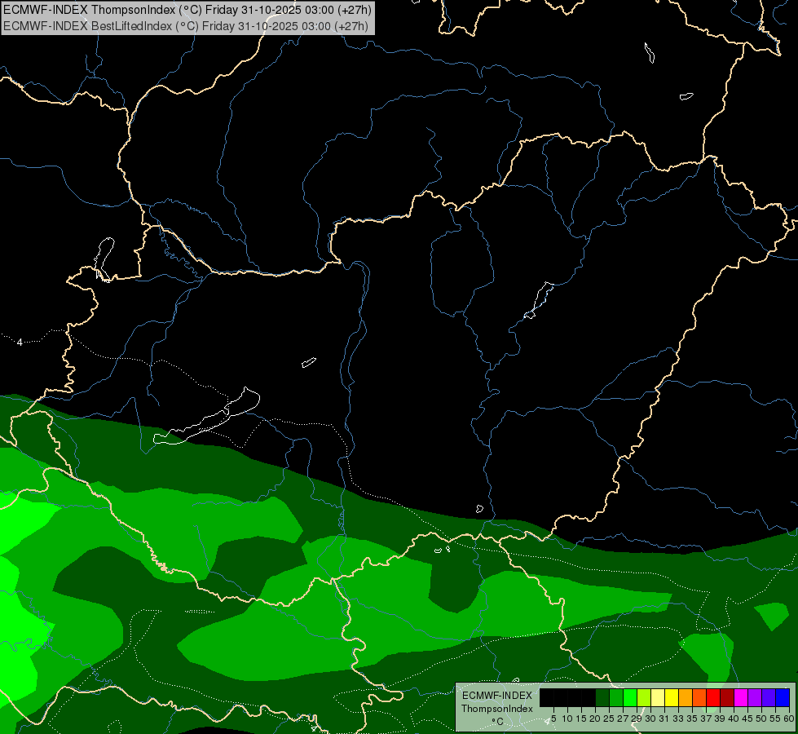Screen dimensions: 798x734
Task: Pick the dark green 20–25 legend swatch
Action: [602, 697]
